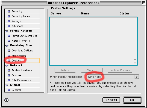Click the cookie list scroll down arrow
Screen dimensions: 147x108
[x=135, y=63]
